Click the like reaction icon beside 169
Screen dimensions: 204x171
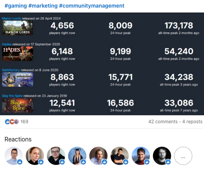(x=7, y=122)
